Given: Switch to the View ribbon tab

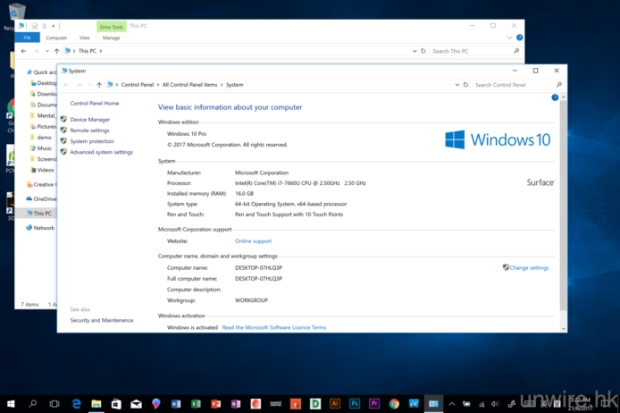Looking at the screenshot, I should click(84, 38).
